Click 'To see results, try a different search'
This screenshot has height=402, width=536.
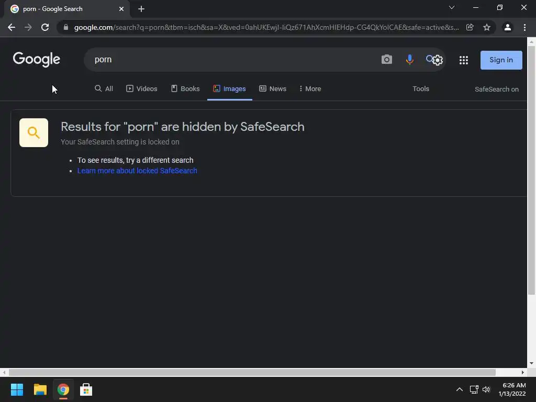[x=136, y=160]
